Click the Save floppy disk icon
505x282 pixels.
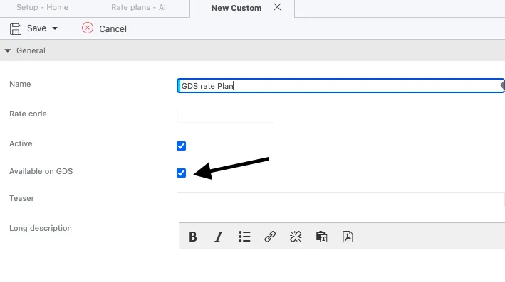tap(16, 28)
